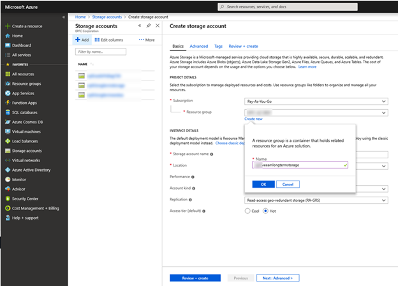The width and height of the screenshot is (398, 286).
Task: Click the info icon beside Performance
Action: [x=193, y=177]
